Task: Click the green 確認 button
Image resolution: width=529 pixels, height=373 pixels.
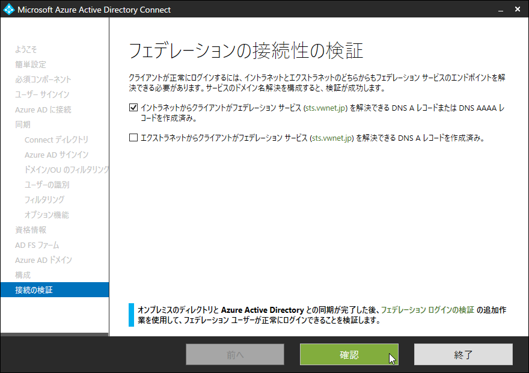Action: pos(349,354)
